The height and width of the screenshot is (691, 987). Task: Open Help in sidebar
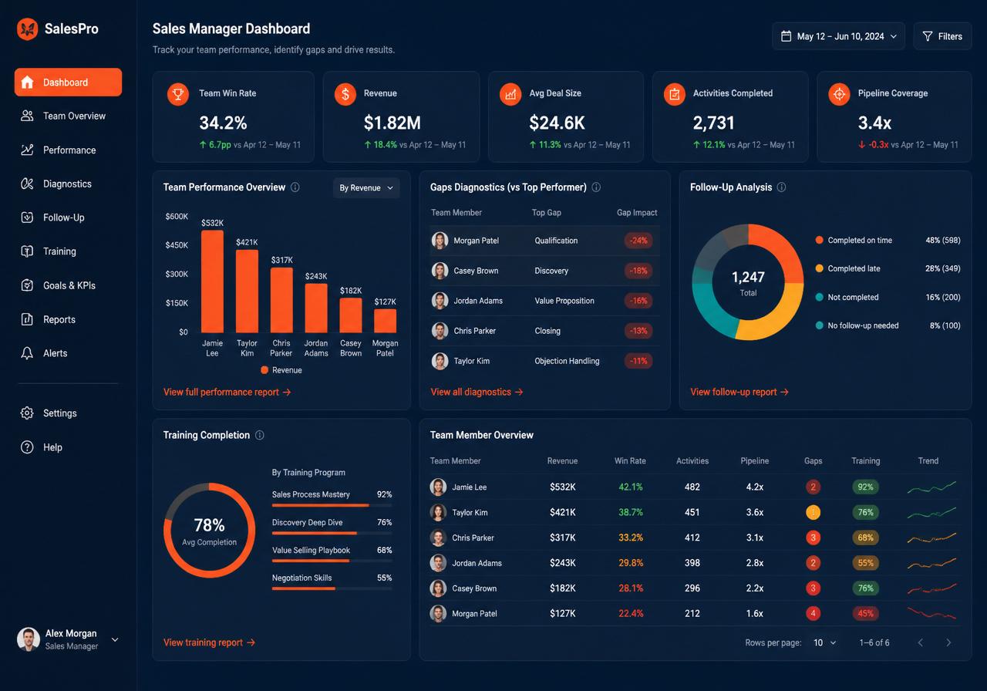68,447
